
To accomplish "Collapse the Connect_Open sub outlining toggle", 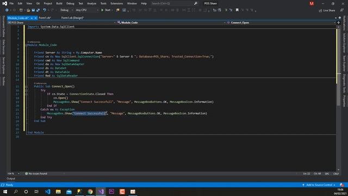I will (x=27, y=87).
